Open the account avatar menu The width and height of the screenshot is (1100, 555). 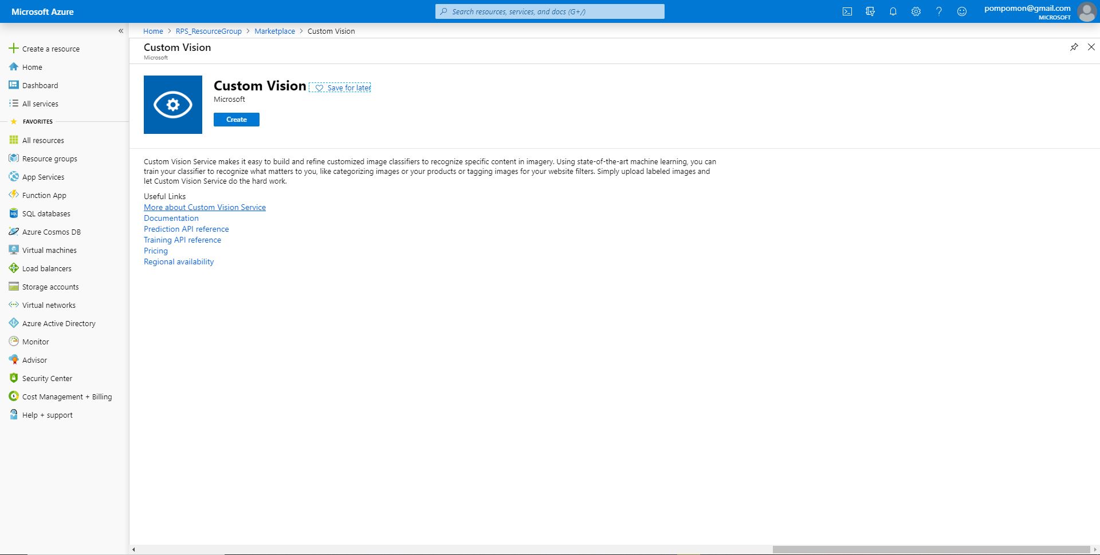click(x=1086, y=11)
